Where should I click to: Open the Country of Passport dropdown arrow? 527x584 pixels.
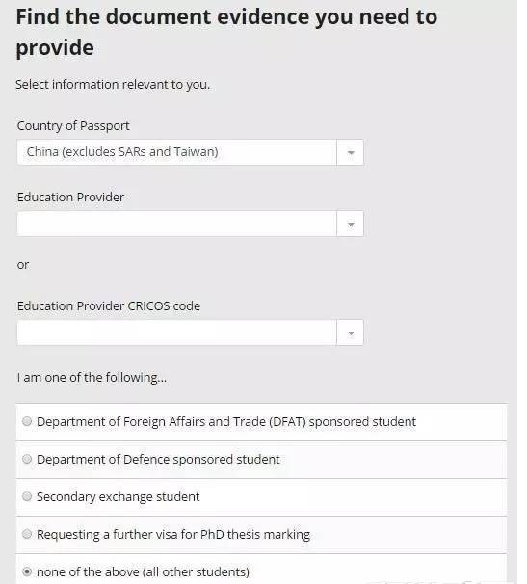click(x=350, y=152)
